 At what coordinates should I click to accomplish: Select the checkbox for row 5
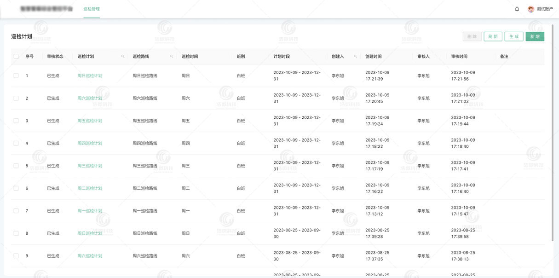[x=16, y=166]
